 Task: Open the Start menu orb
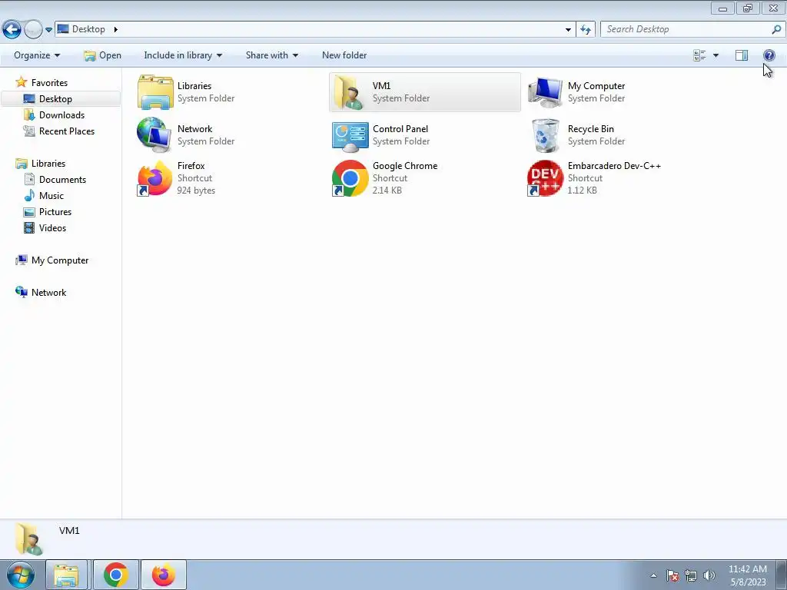coord(21,575)
